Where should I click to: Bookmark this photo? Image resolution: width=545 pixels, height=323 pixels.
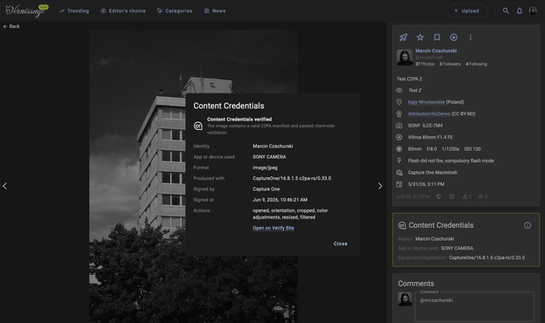437,38
